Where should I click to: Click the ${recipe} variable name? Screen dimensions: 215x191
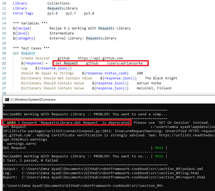(22, 28)
